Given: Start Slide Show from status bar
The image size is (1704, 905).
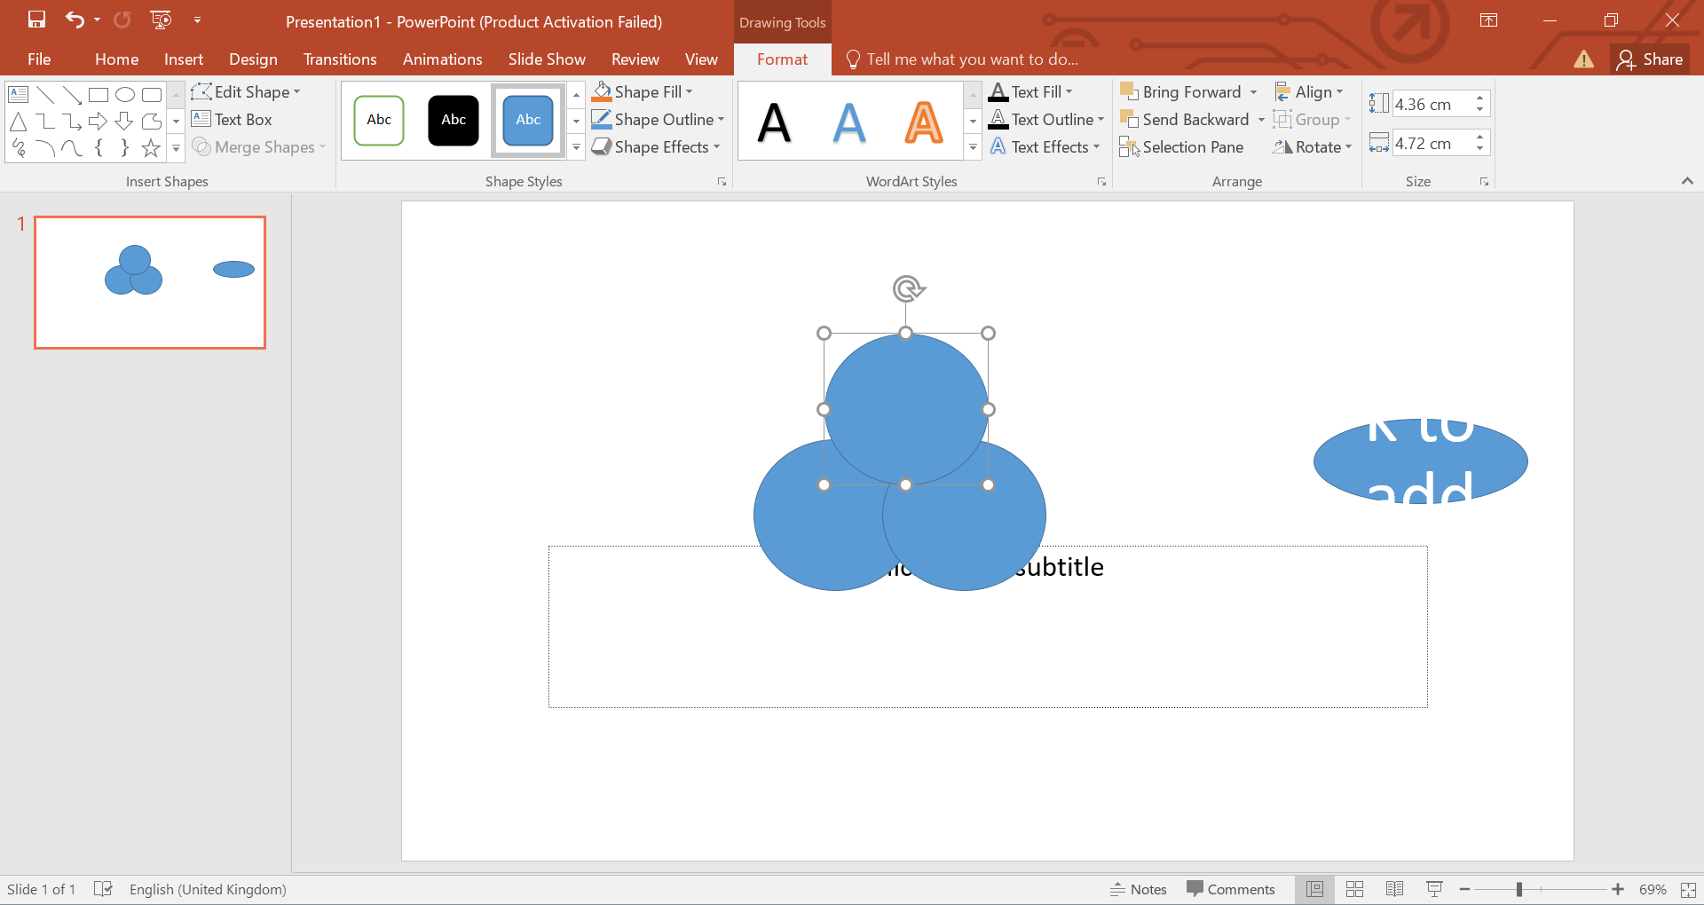Looking at the screenshot, I should (x=1434, y=889).
